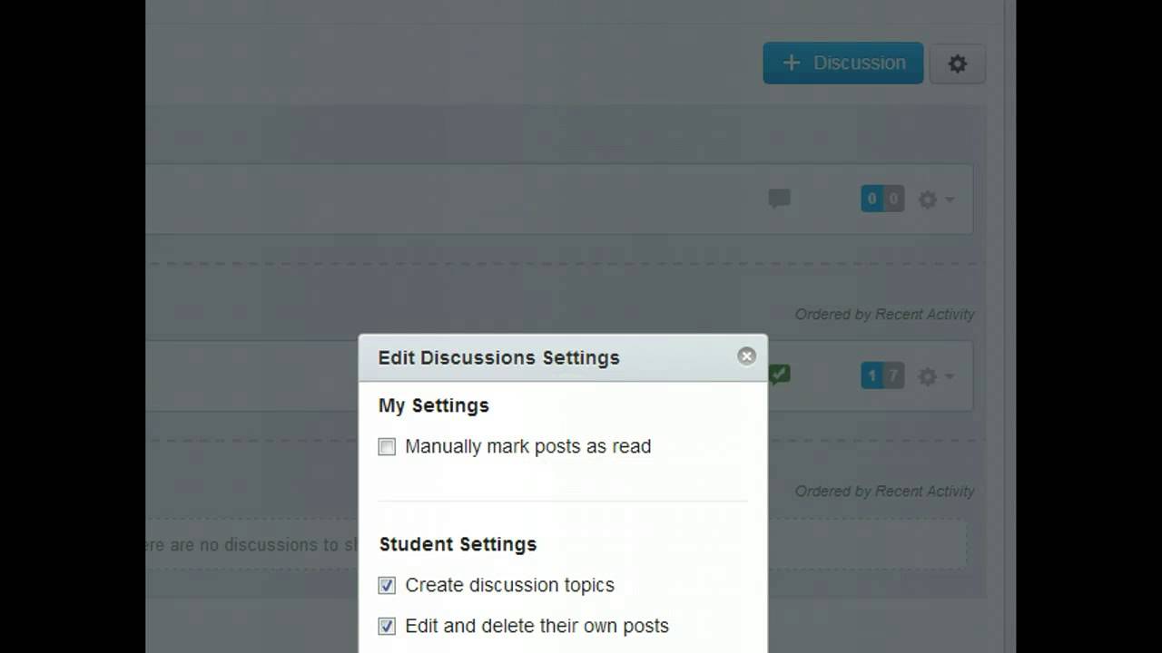
Task: Uncheck Edit and delete their own posts
Action: point(388,627)
